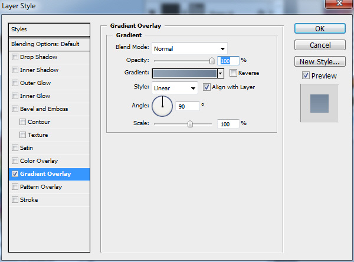Image resolution: width=354 pixels, height=262 pixels.
Task: Toggle the Reverse gradient checkbox
Action: tap(233, 73)
